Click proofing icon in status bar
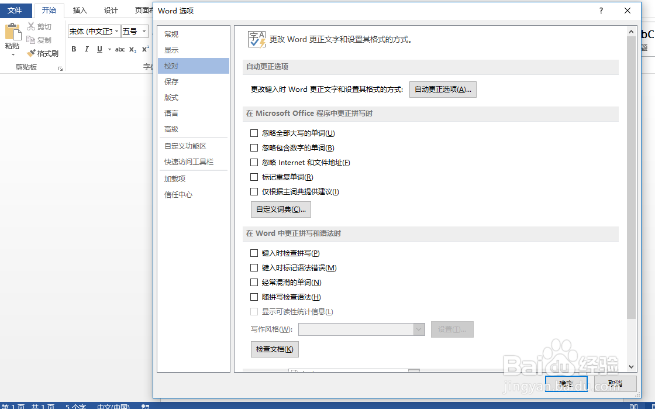Viewport: 655px width, 409px height. pos(145,406)
